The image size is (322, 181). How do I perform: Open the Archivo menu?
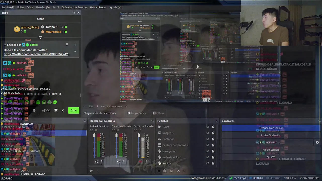pyautogui.click(x=8, y=7)
